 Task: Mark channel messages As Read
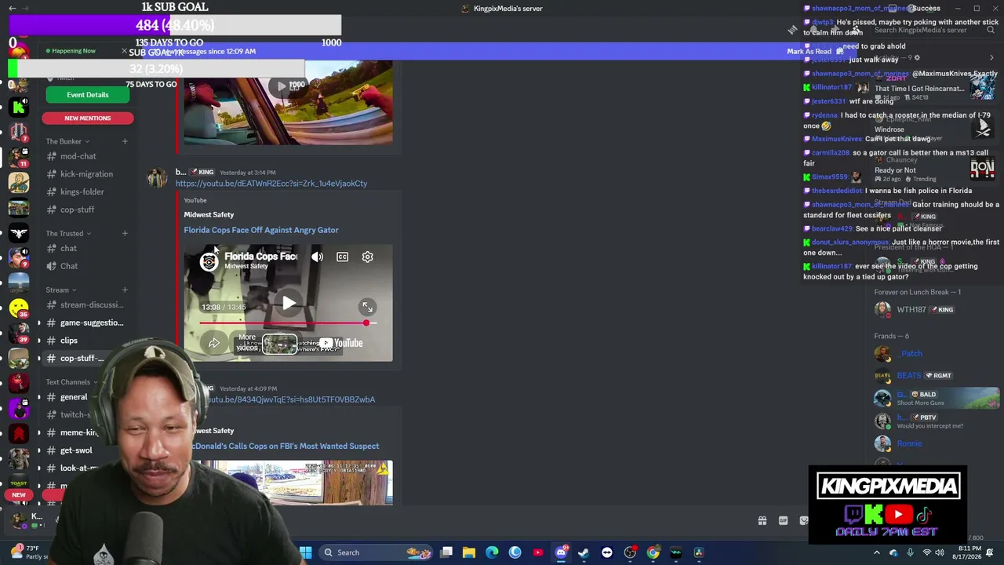coord(814,51)
